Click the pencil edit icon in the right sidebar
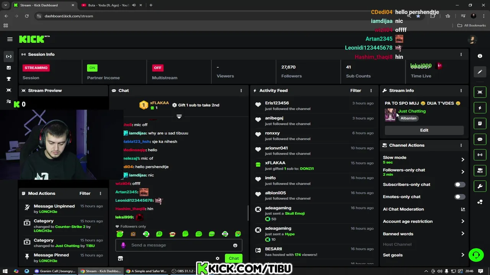This screenshot has height=275, width=490. pos(480,72)
